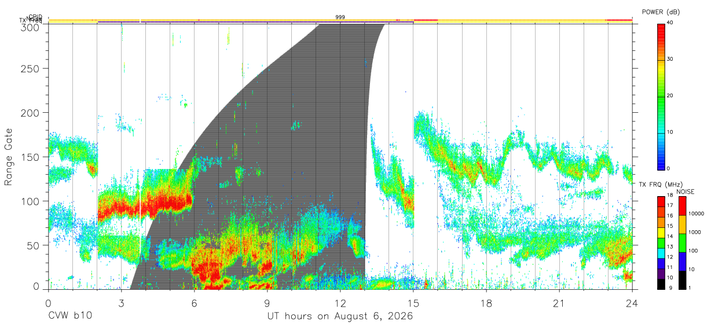Click the power scale label "40"
This screenshot has width=711, height=328.
pos(670,23)
